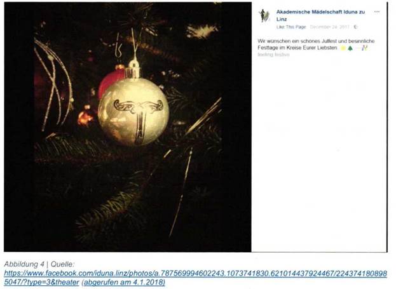Click the 'Abbildung 4 | Quelle:' caption

coord(39,264)
